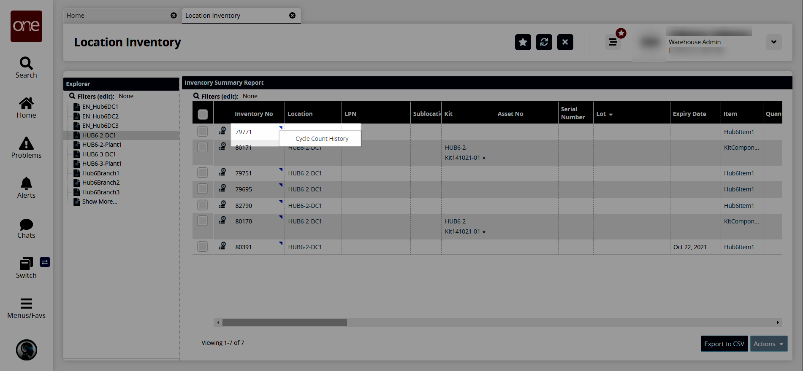Click Export to CSV button
This screenshot has height=371, width=803.
(x=724, y=344)
